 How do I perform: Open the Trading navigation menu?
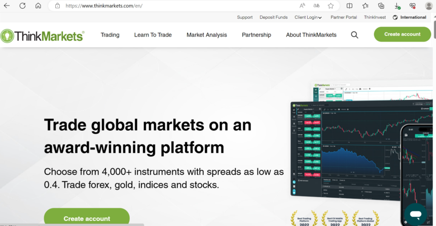click(110, 35)
